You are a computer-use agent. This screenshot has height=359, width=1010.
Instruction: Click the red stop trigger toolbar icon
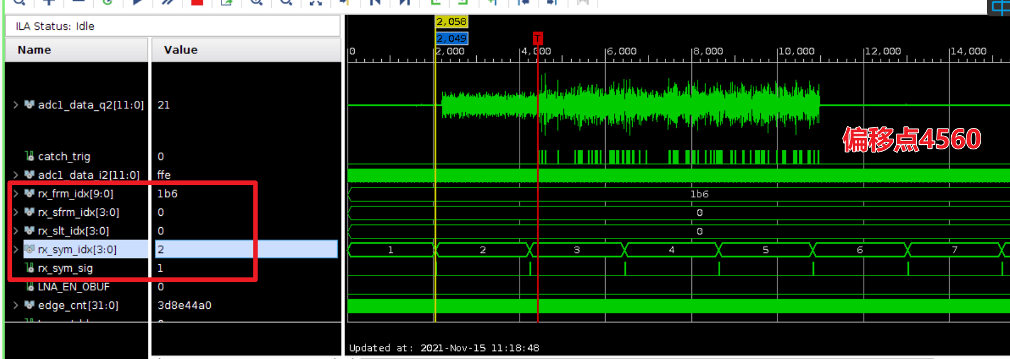(x=197, y=2)
